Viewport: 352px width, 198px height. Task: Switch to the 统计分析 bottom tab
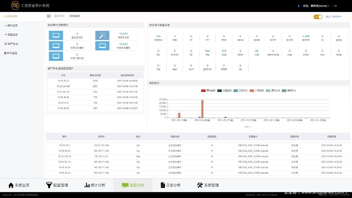tap(95, 185)
